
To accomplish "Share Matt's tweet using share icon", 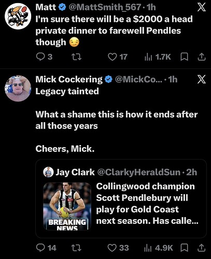I will pyautogui.click(x=202, y=57).
